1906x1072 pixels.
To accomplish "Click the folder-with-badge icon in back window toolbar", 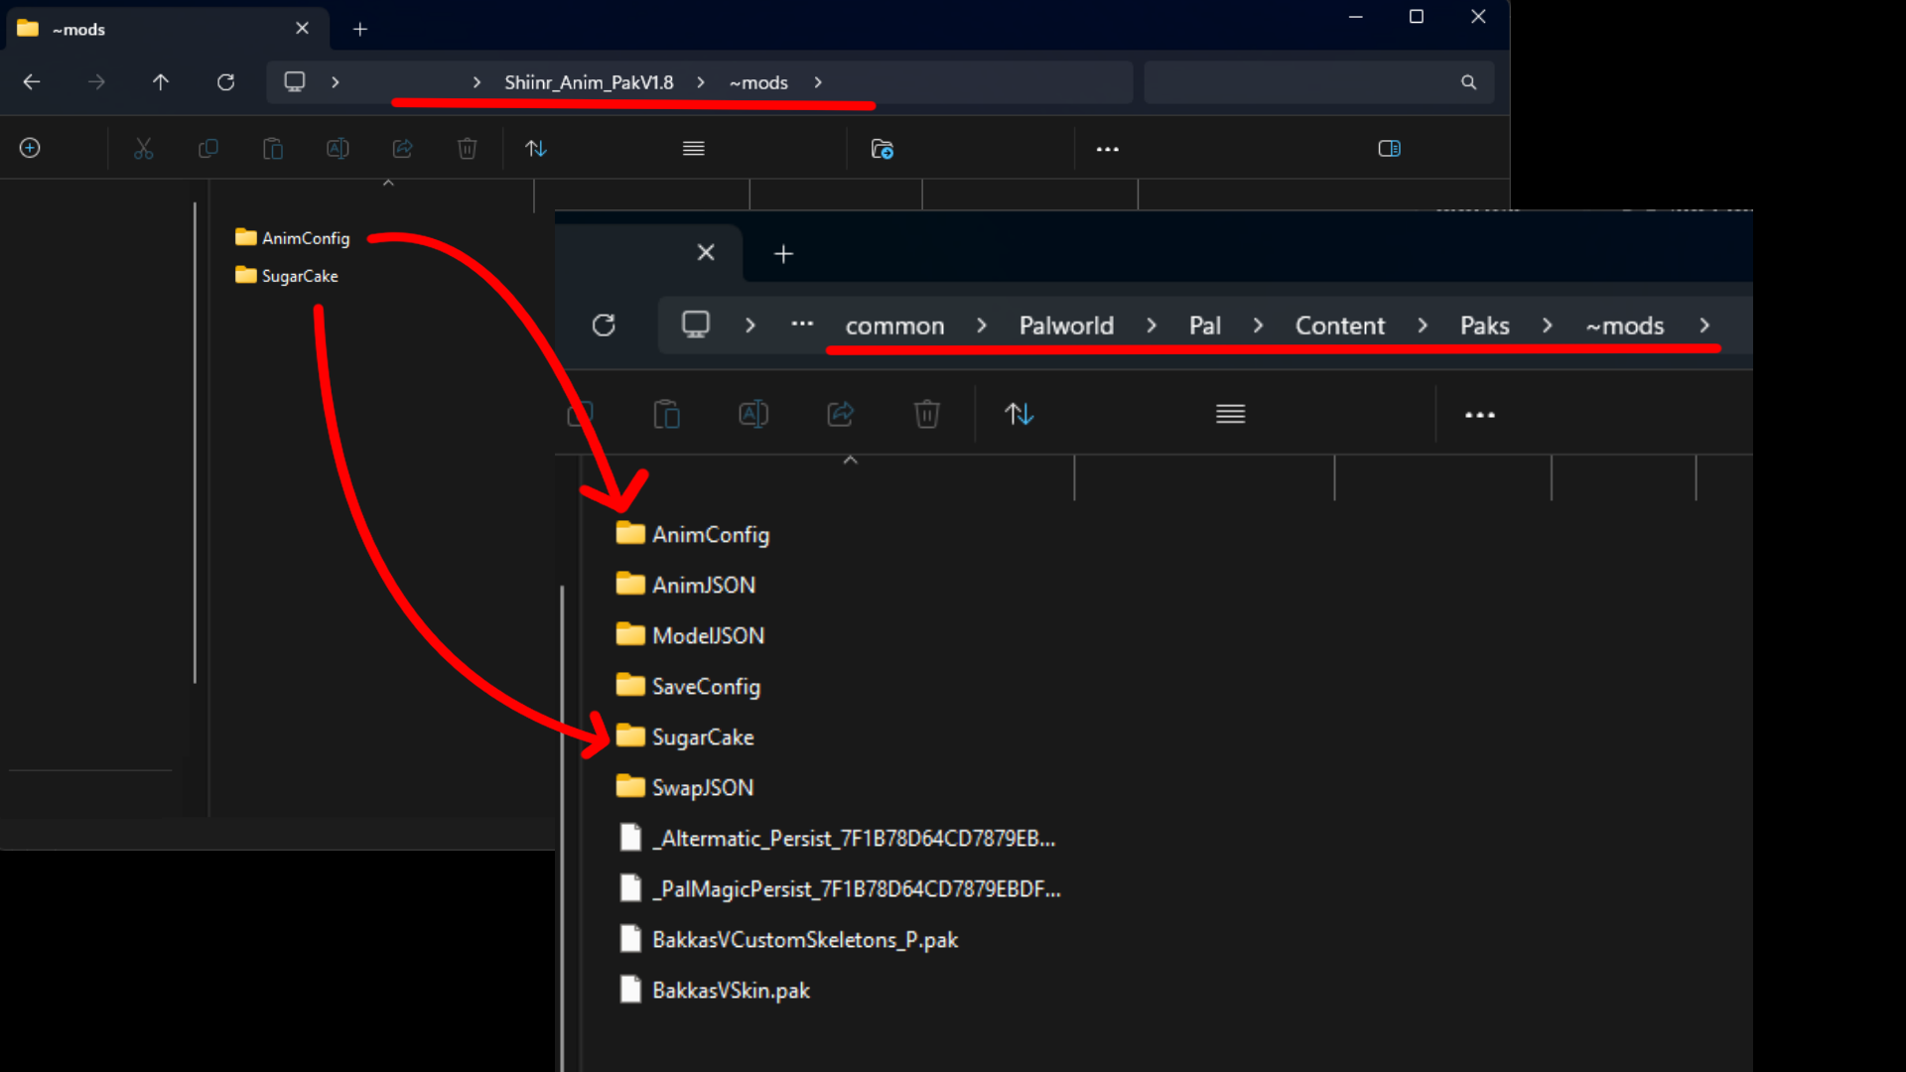I will pos(882,149).
